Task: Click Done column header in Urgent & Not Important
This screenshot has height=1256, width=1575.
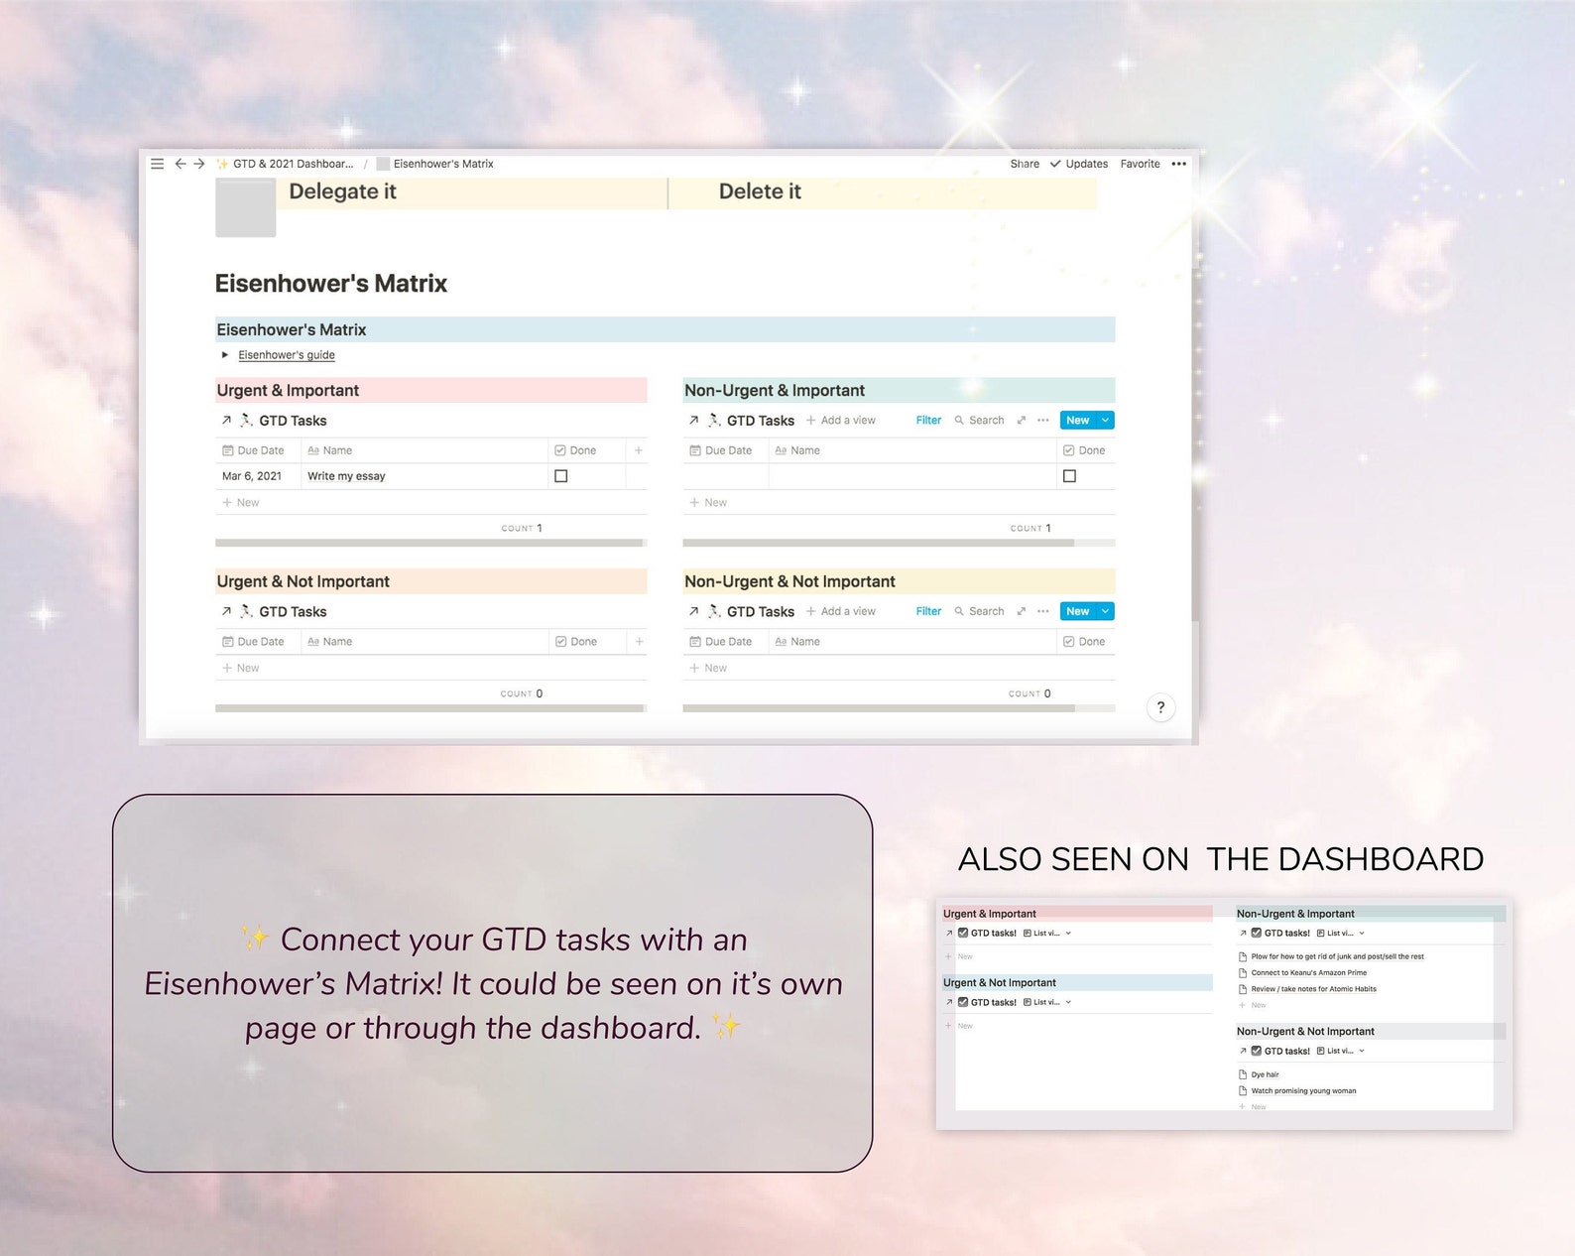Action: [587, 642]
